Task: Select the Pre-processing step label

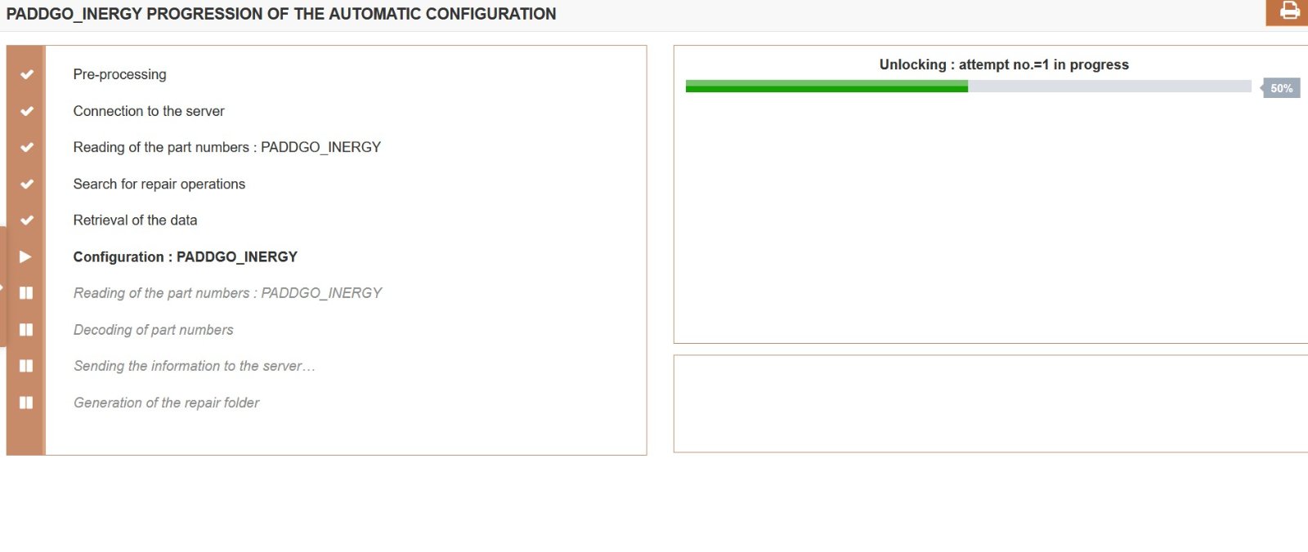Action: (x=119, y=74)
